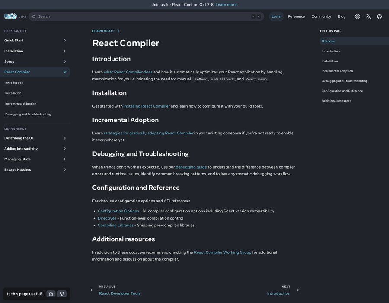Open the 'installing React Compiler' link
This screenshot has height=303, width=389.
click(x=147, y=106)
